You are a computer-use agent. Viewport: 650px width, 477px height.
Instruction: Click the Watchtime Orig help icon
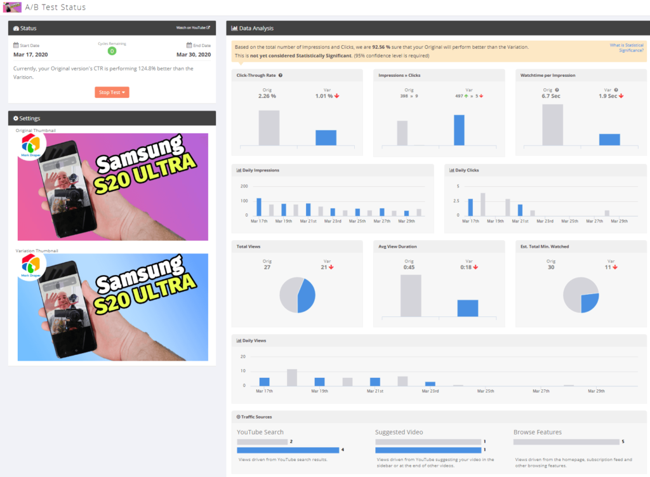coord(557,90)
